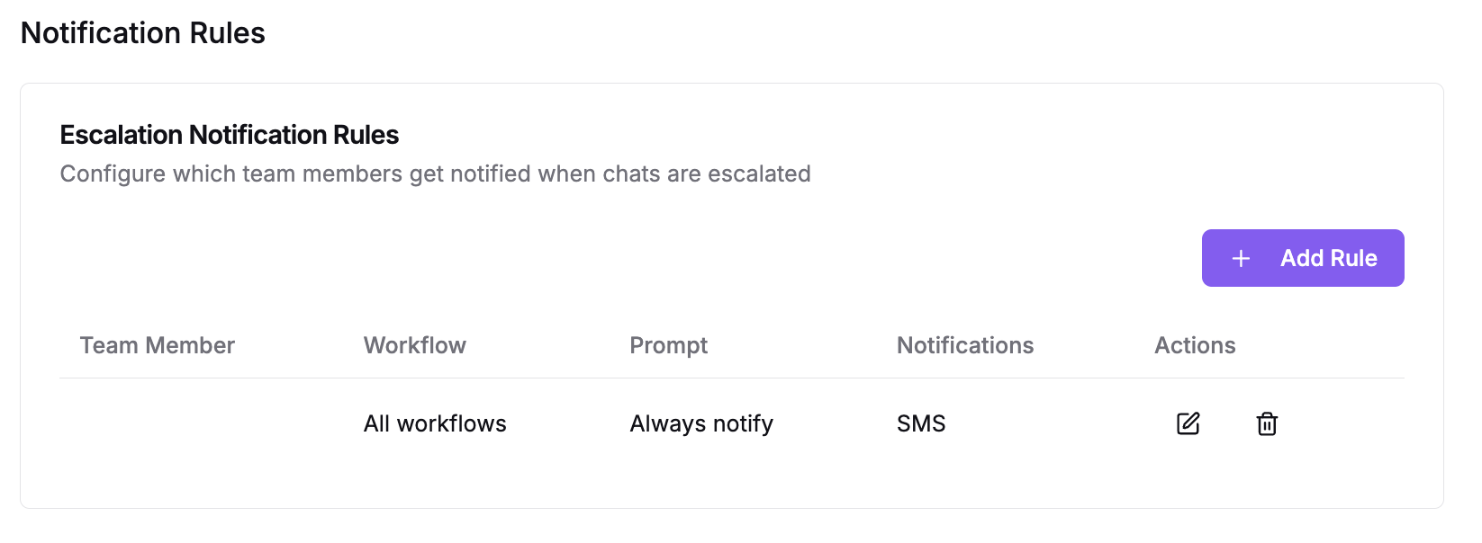The image size is (1482, 543).
Task: Click the plus symbol on the purple button
Action: point(1241,258)
